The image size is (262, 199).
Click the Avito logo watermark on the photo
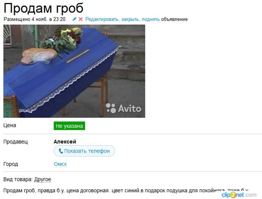click(x=124, y=108)
